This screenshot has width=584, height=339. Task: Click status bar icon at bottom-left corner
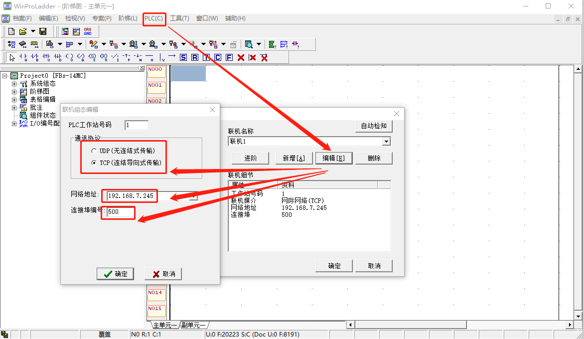tap(4, 334)
